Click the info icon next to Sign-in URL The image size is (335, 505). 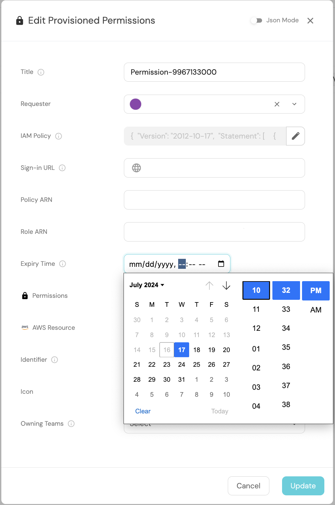62,168
